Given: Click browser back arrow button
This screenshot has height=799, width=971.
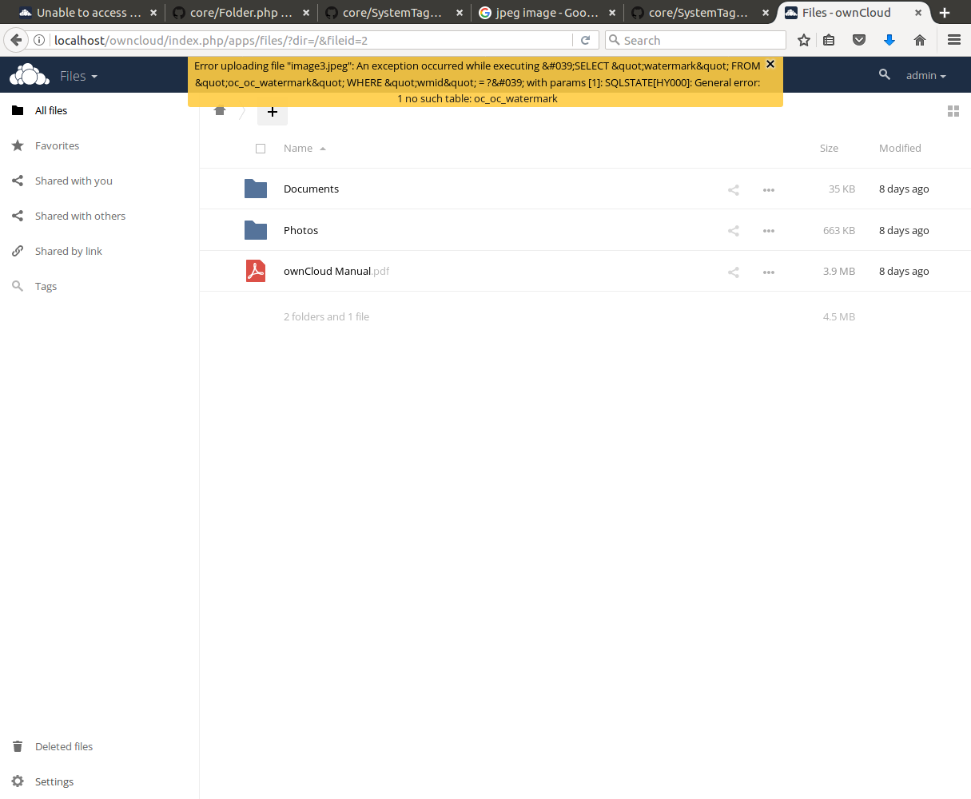Looking at the screenshot, I should [x=16, y=40].
